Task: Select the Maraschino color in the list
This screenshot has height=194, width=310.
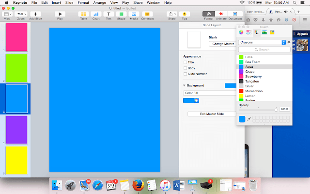Action: pos(253,91)
